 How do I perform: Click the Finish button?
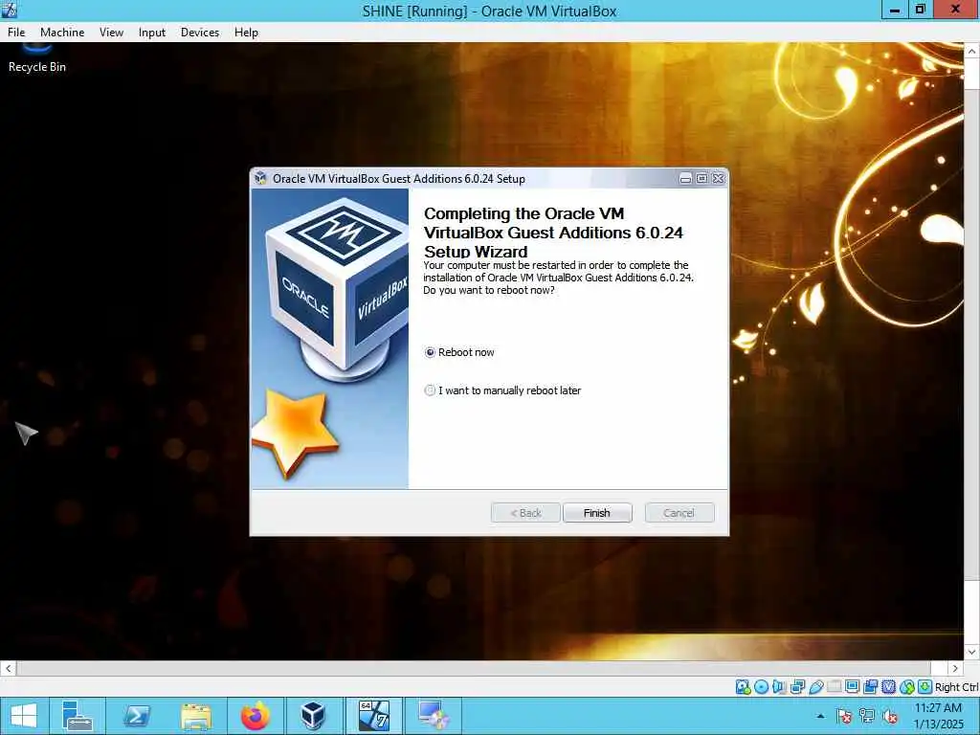(x=597, y=513)
